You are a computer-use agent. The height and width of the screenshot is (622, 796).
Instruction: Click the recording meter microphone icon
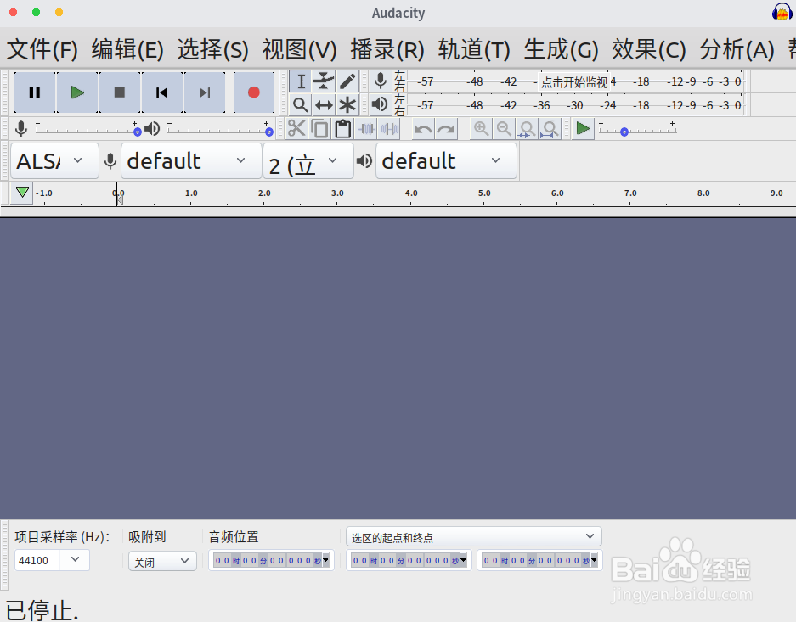coord(381,81)
